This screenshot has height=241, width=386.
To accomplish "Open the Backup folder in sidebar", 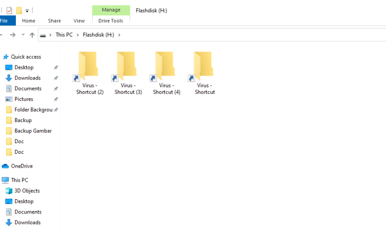I will click(23, 120).
